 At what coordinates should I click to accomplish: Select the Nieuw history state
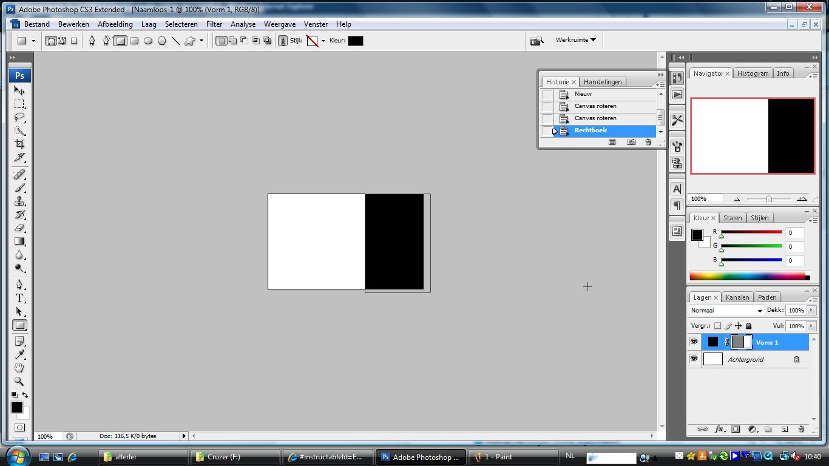[x=605, y=94]
